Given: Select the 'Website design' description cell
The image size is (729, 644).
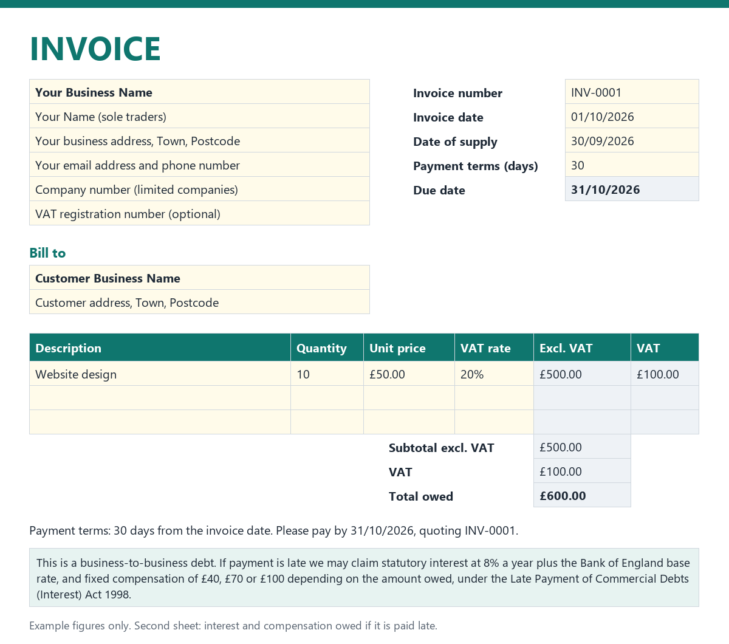Looking at the screenshot, I should 160,374.
